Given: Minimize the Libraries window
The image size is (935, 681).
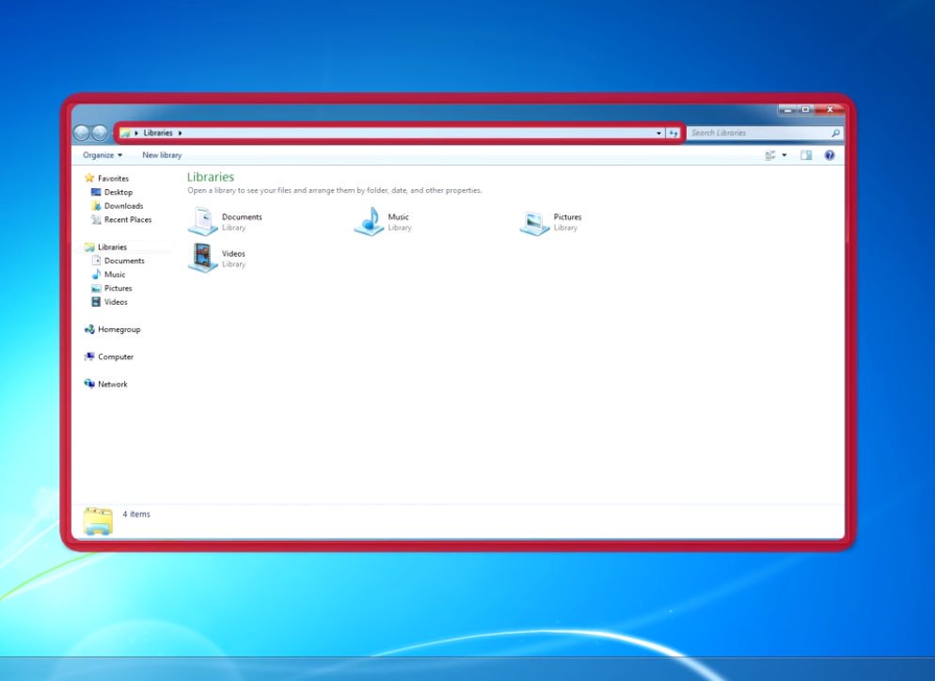Looking at the screenshot, I should 787,110.
